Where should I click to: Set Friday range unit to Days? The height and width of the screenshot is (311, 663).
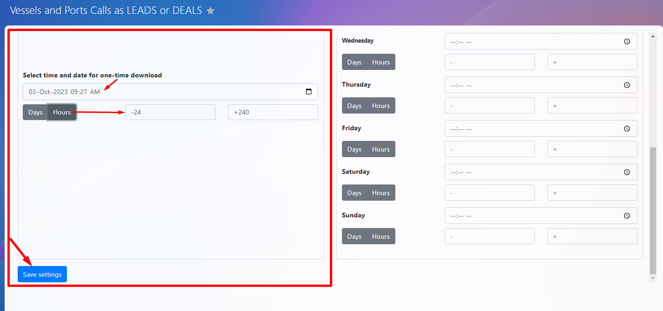[x=354, y=149]
